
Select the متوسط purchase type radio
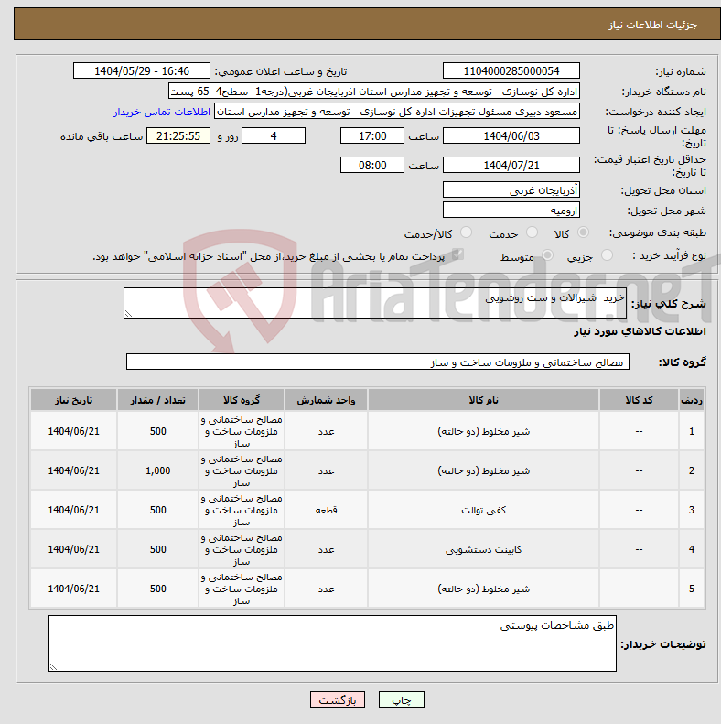click(x=547, y=254)
